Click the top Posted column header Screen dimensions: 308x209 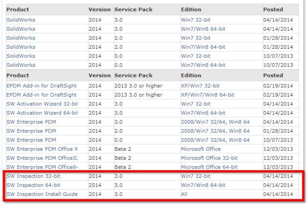coord(273,9)
